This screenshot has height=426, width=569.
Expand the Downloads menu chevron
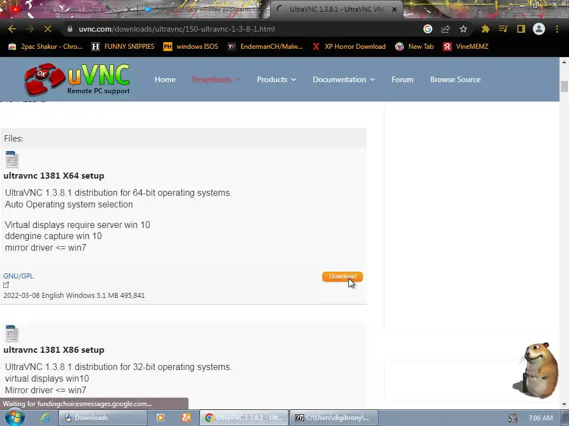(x=238, y=80)
